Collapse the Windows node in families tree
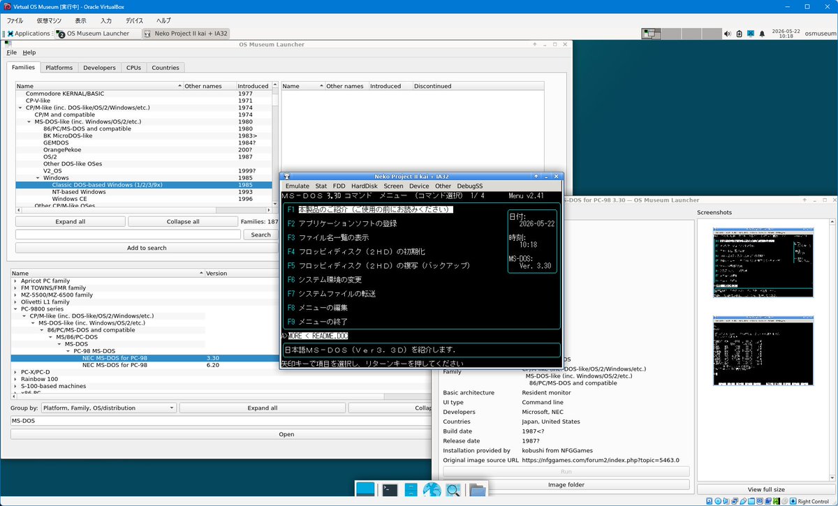838x506 pixels. tap(38, 177)
